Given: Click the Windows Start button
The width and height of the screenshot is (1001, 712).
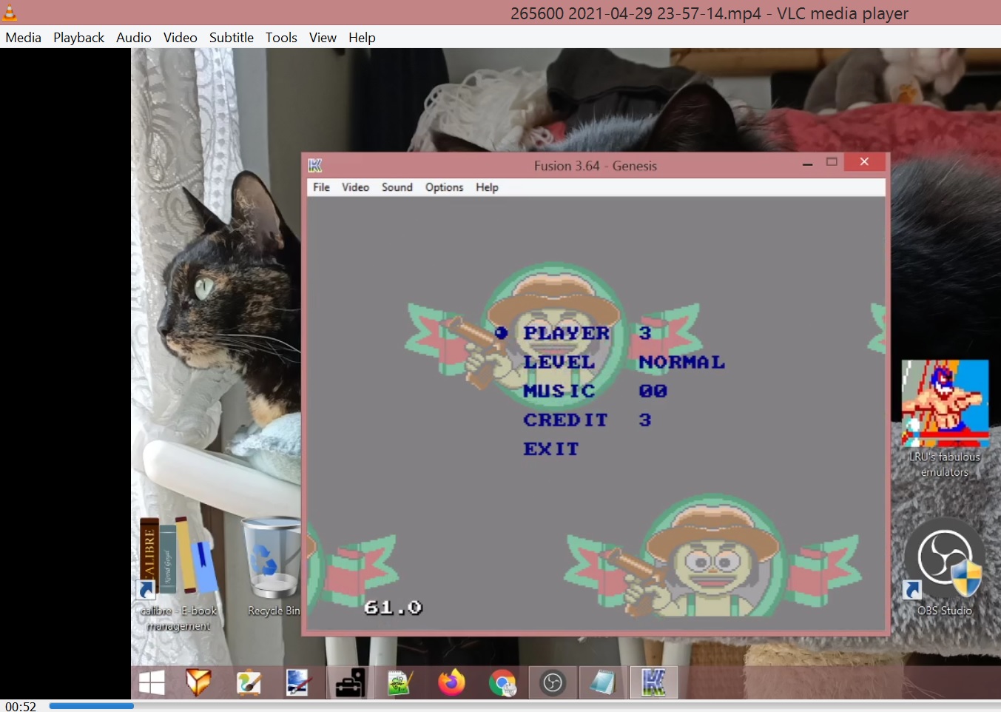Looking at the screenshot, I should (152, 682).
